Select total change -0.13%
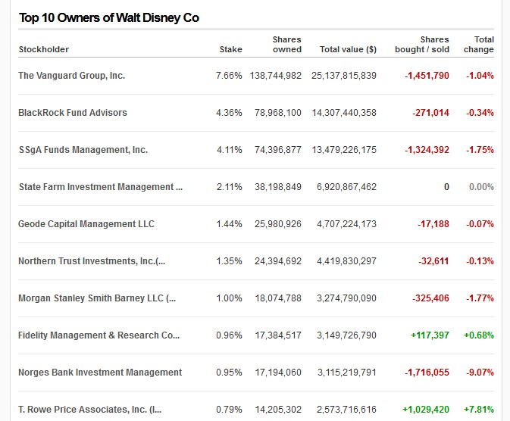 (x=480, y=260)
